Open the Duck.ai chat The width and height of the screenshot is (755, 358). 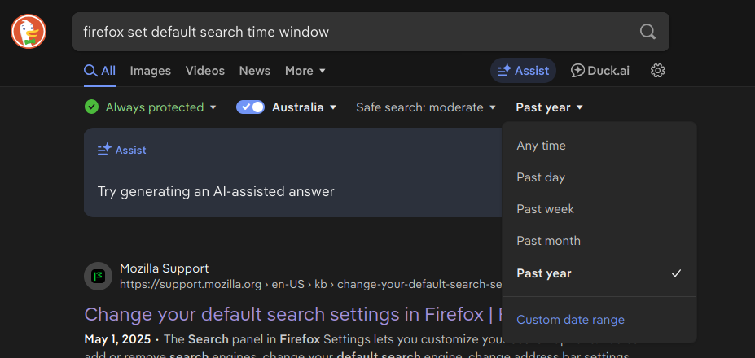[600, 71]
